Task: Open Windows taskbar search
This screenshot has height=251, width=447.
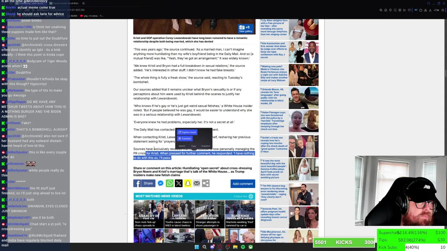Action: point(204,247)
